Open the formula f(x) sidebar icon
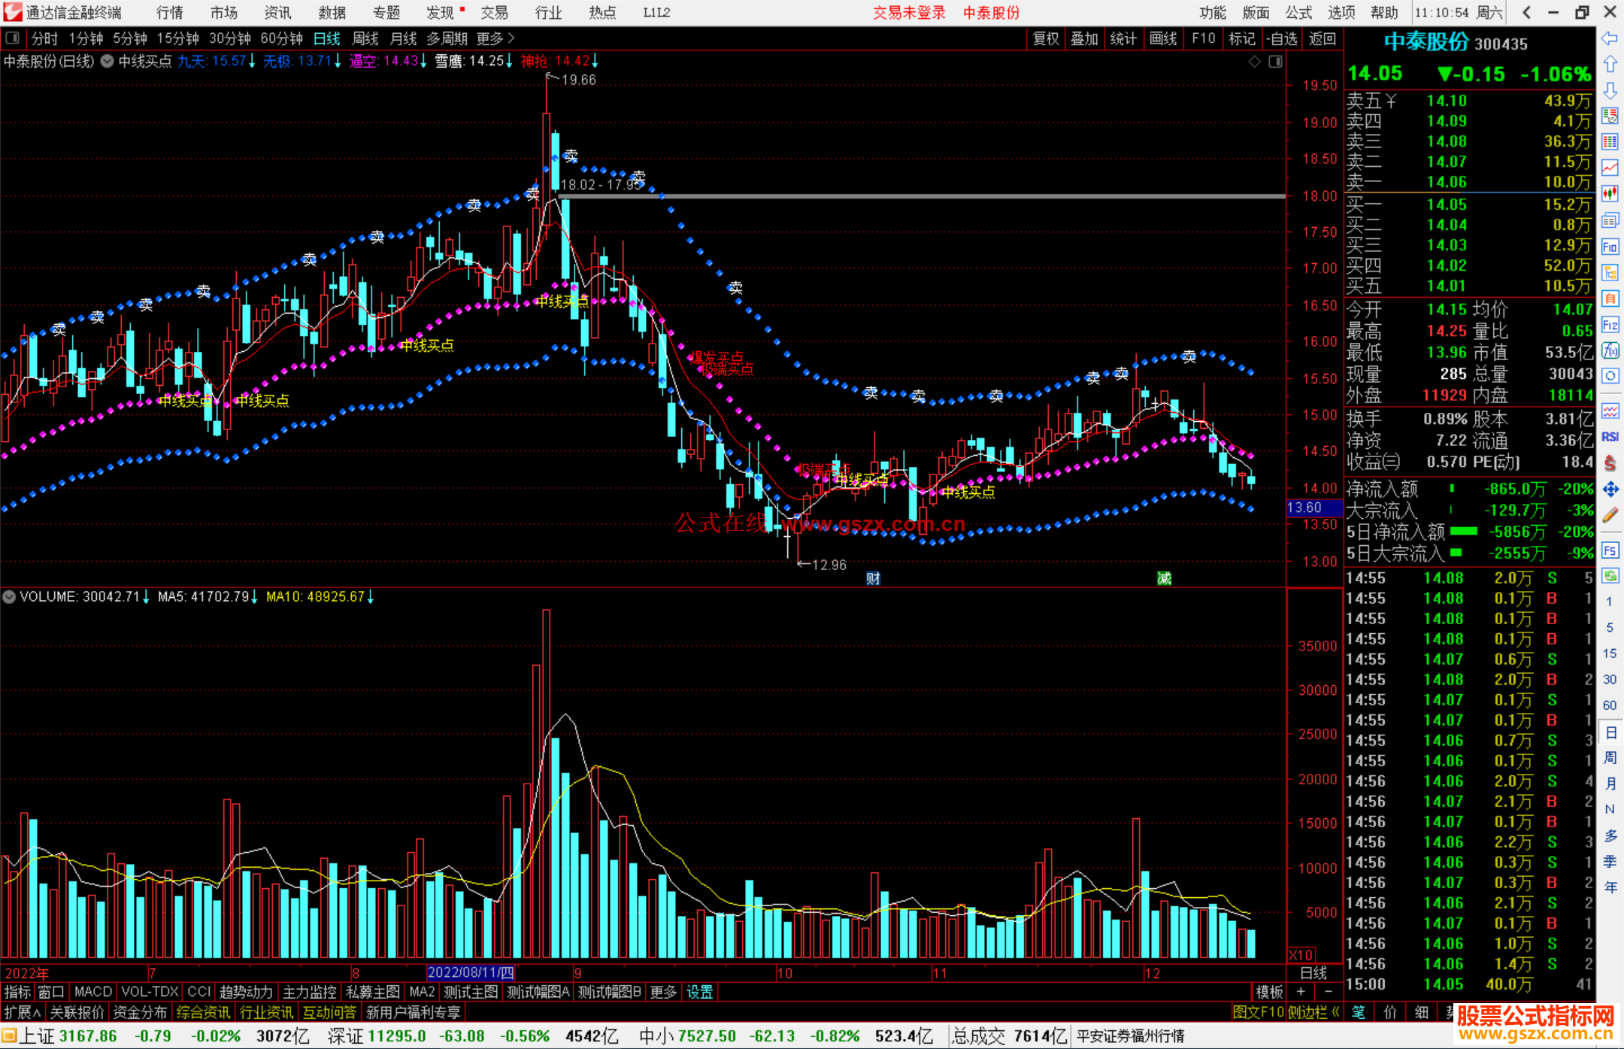The image size is (1624, 1049). coord(1610,351)
